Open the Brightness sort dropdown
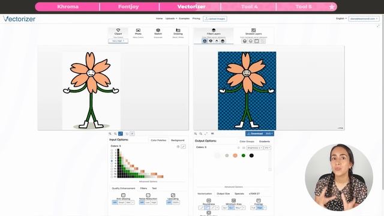This screenshot has width=384, height=216. pos(254,148)
